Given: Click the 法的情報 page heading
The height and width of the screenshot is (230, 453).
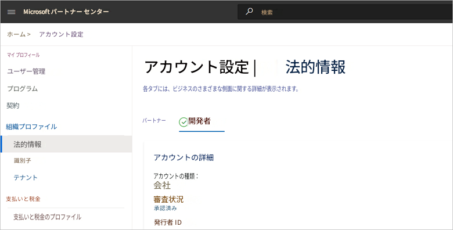Looking at the screenshot, I should click(315, 67).
